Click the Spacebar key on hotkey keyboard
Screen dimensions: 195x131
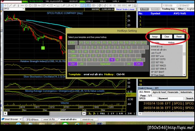pyautogui.click(x=105, y=64)
